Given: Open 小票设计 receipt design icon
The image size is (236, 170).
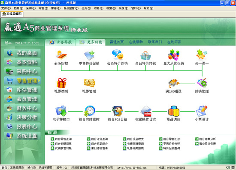Looking at the screenshot, I should point(202,111).
